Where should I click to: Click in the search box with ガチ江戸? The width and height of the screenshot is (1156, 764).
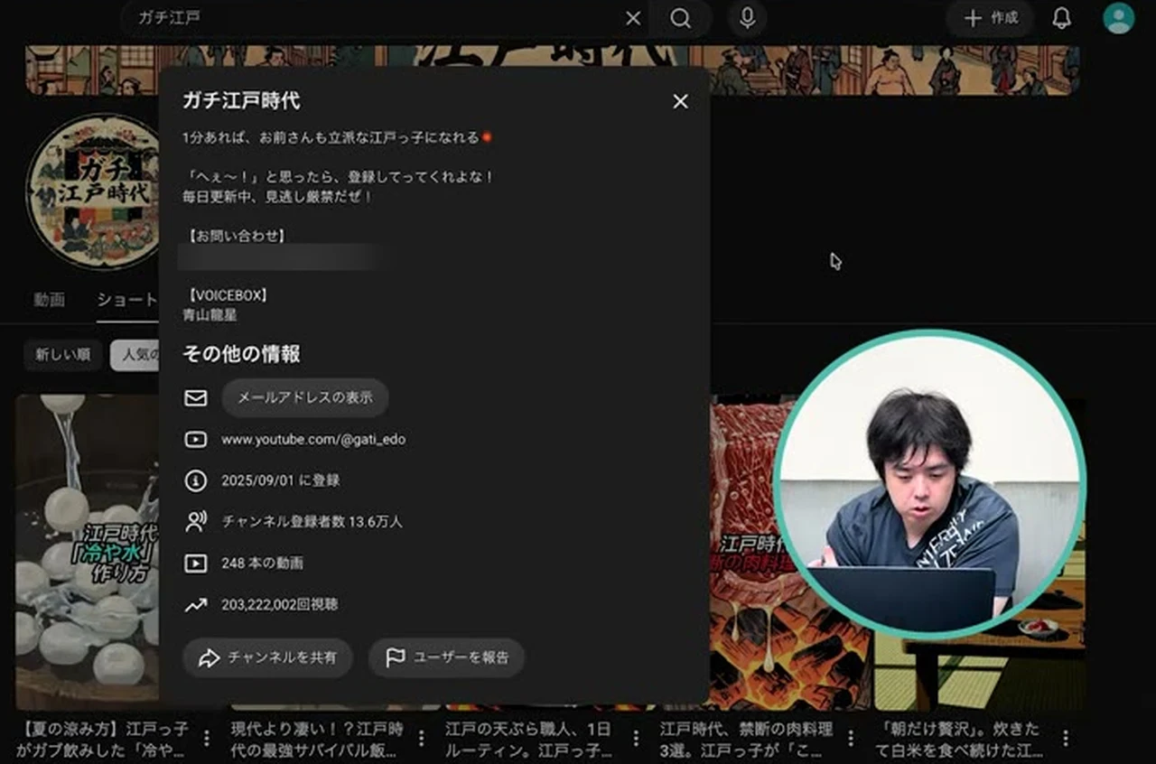375,18
